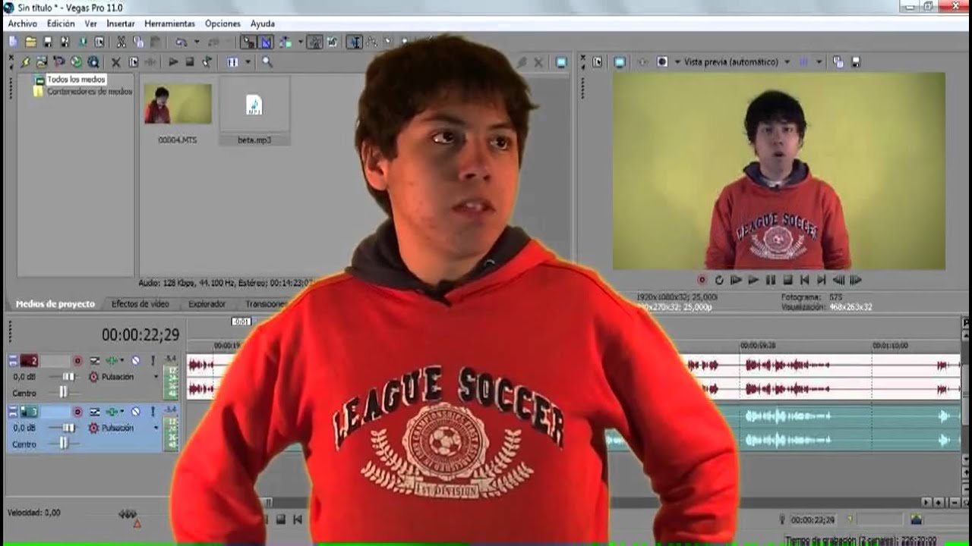
Task: Mute track 2 with its mute icon
Action: [x=135, y=361]
